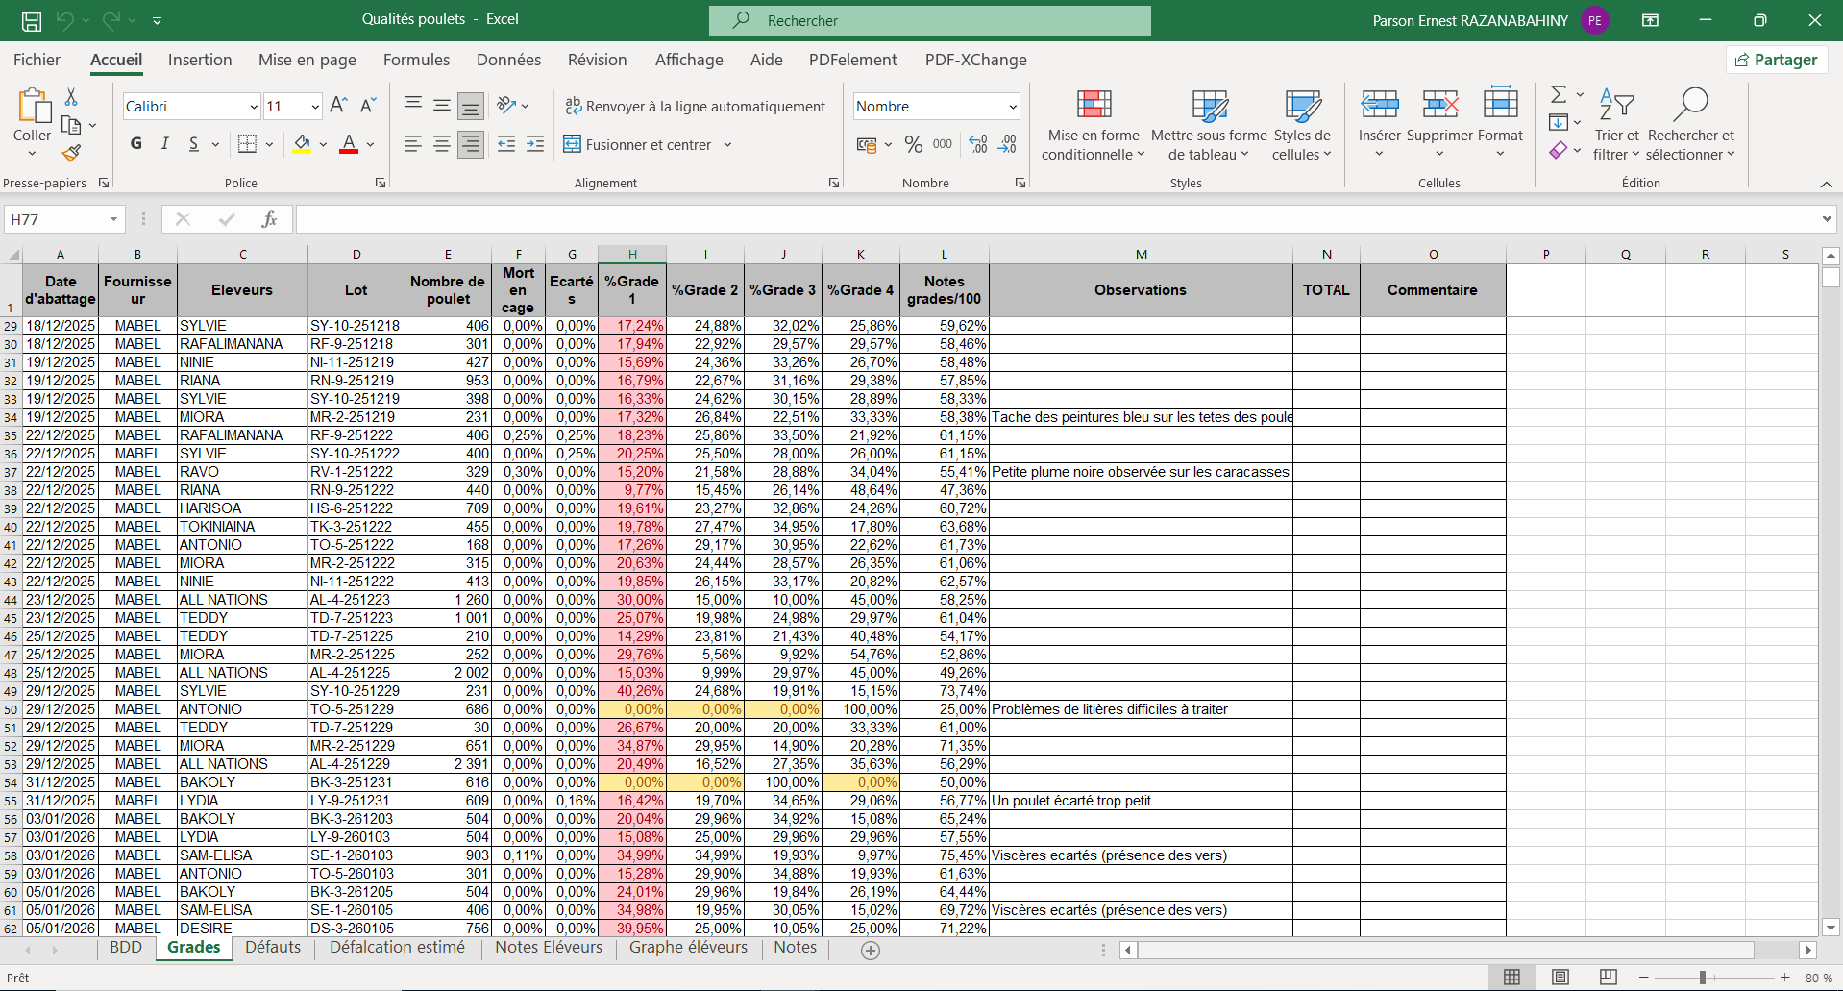Image resolution: width=1843 pixels, height=991 pixels.
Task: Expand the number format dropdown Nombre
Action: click(1013, 107)
